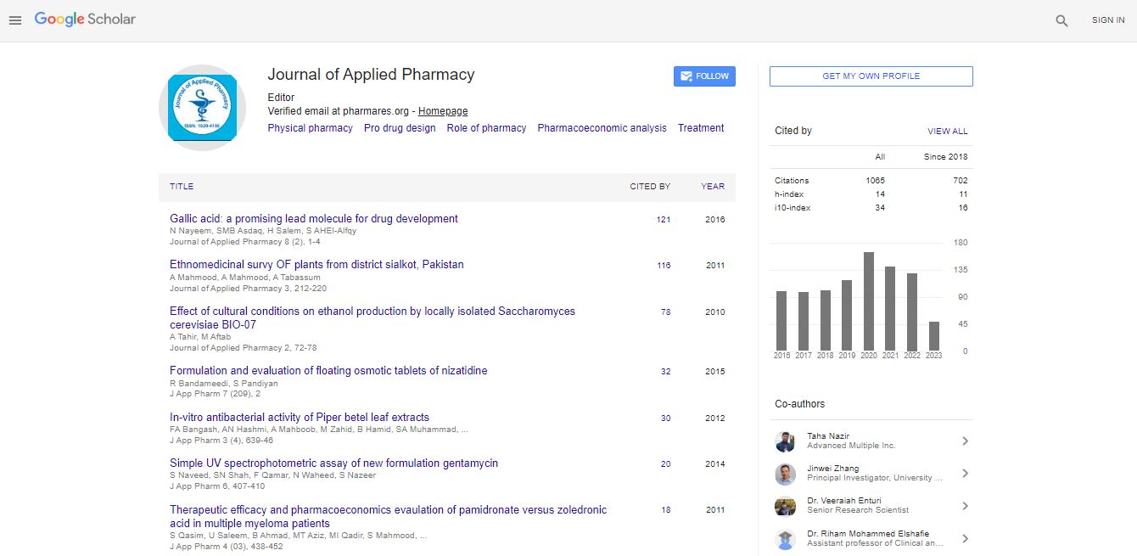
Task: Sort articles by CITED BY header
Action: [x=650, y=187]
